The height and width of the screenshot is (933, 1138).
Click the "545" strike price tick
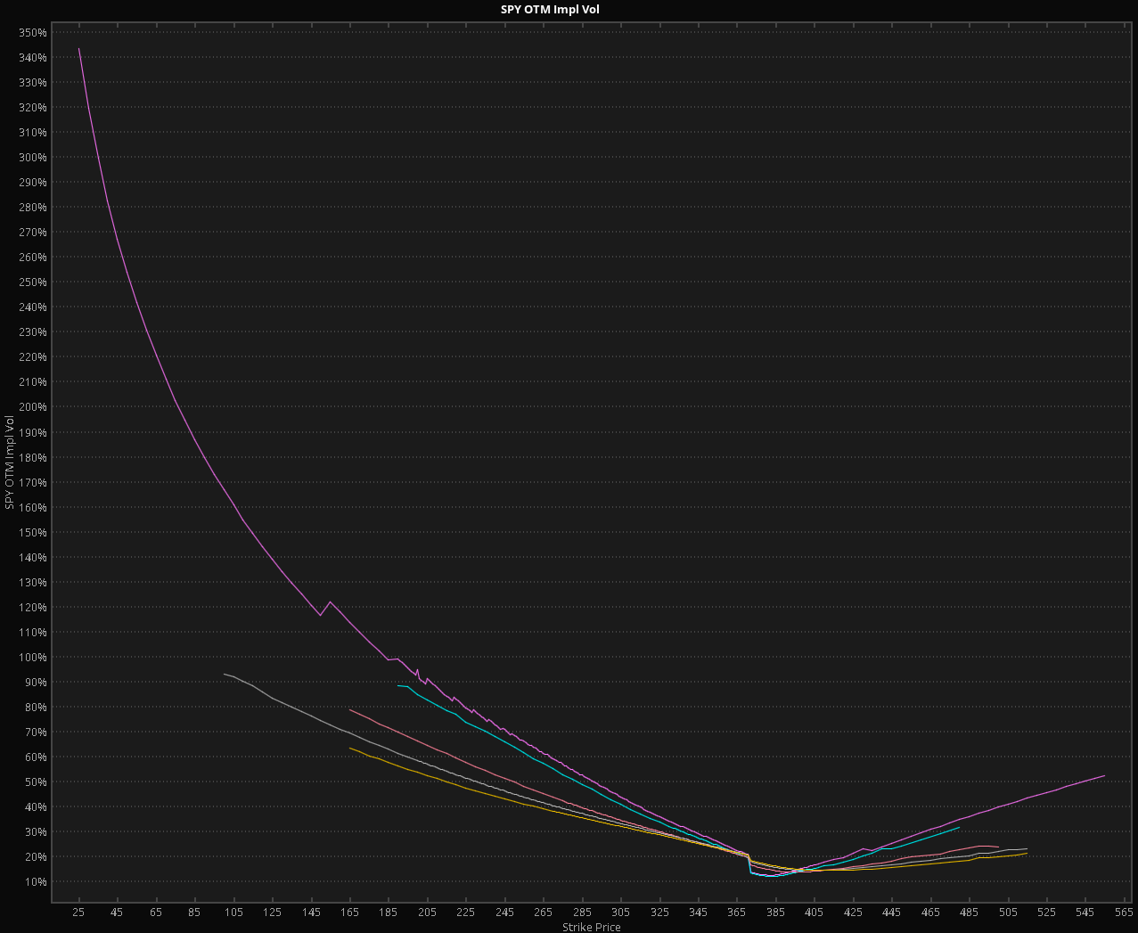tap(1086, 913)
